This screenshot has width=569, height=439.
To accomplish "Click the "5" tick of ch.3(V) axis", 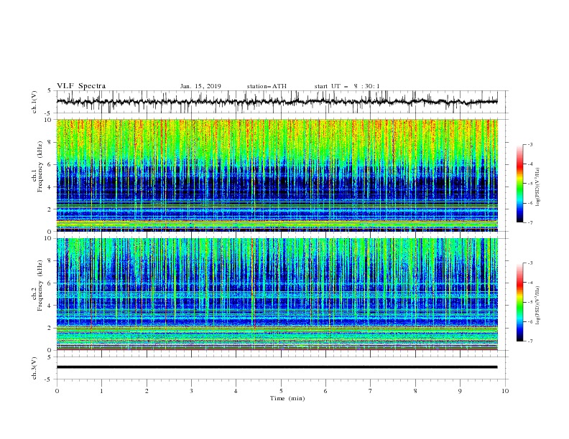I will [x=50, y=357].
